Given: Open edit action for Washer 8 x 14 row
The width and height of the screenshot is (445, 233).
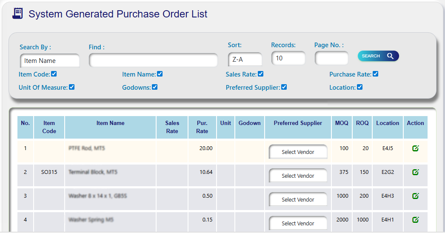Looking at the screenshot, I should [x=415, y=196].
